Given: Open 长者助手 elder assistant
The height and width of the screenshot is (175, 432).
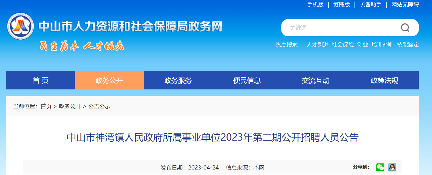Looking at the screenshot, I should tap(371, 4).
